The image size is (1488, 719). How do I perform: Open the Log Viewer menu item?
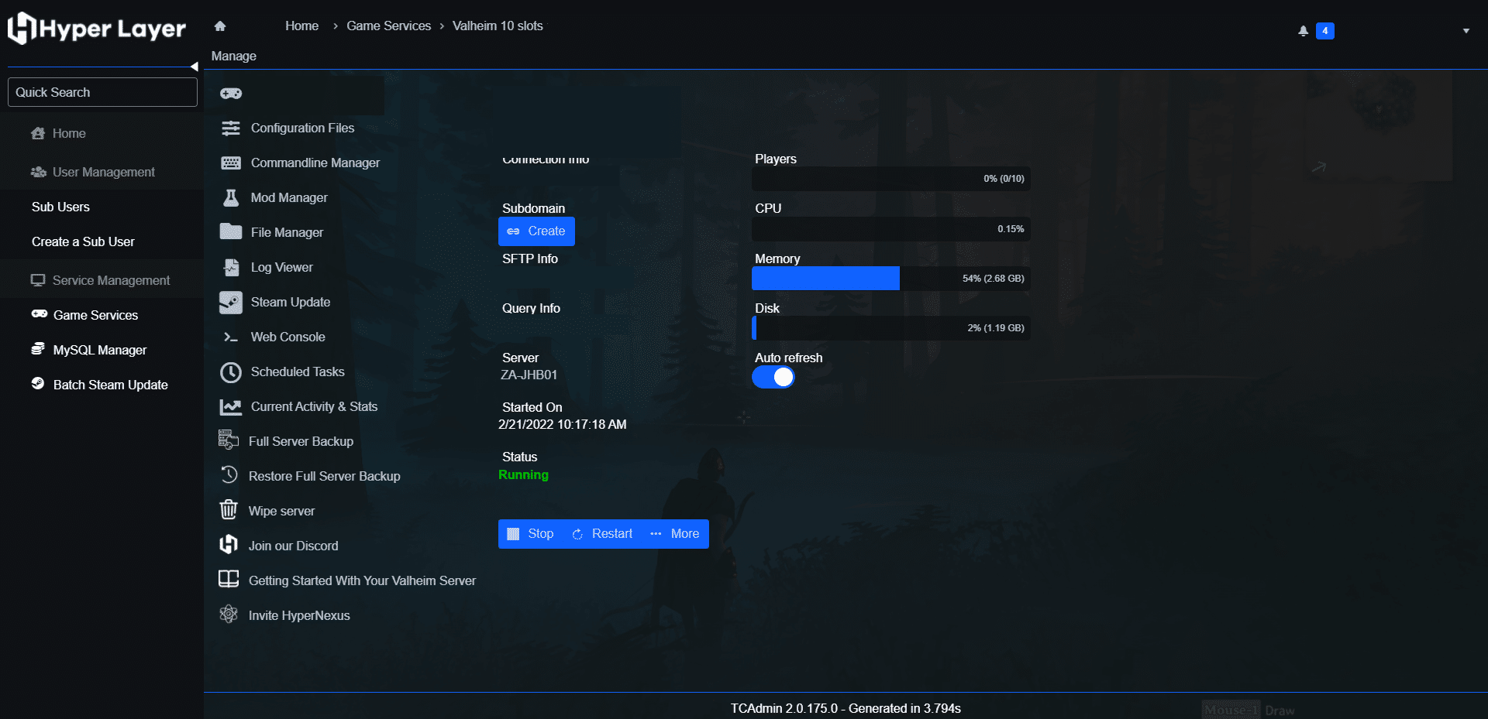tap(281, 268)
